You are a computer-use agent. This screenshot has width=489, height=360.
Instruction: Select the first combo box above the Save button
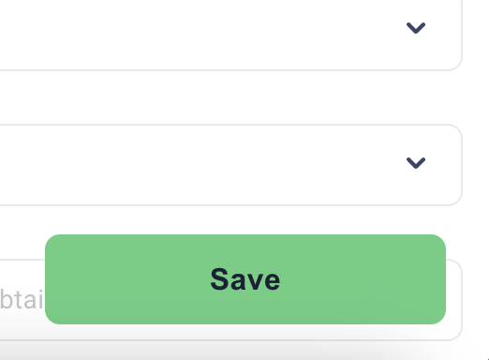click(231, 35)
